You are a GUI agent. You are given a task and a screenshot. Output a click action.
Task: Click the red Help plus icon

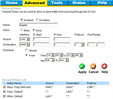pos(104,66)
